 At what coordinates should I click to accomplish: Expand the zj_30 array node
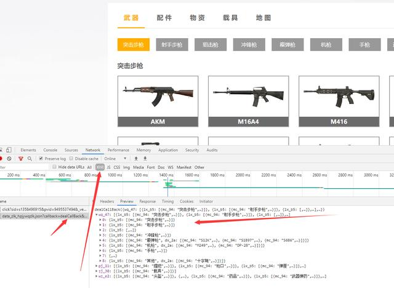[x=97, y=271]
